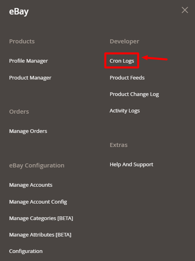
Task: Select Manage Orders
Action: 28,131
